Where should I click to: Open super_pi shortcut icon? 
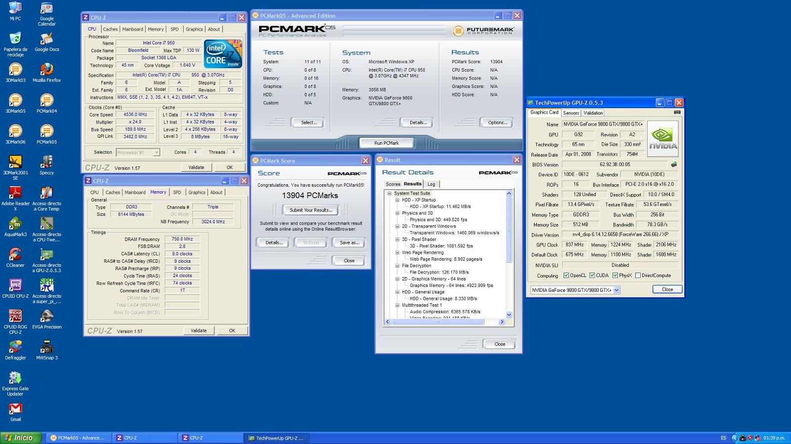tap(46, 291)
